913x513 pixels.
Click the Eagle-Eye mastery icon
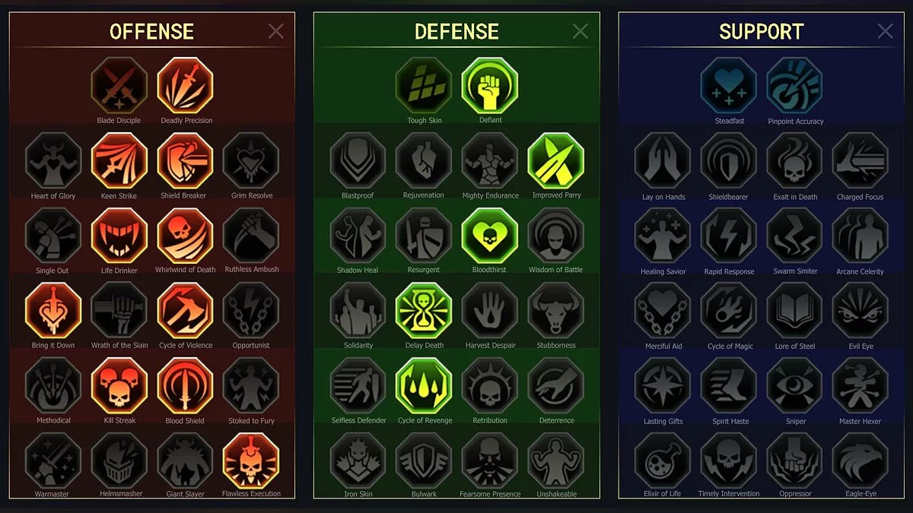coord(861,461)
